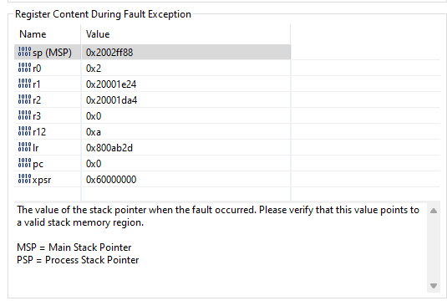447x306 pixels.
Task: Select the sp value 0x2002ff88
Action: [x=109, y=53]
